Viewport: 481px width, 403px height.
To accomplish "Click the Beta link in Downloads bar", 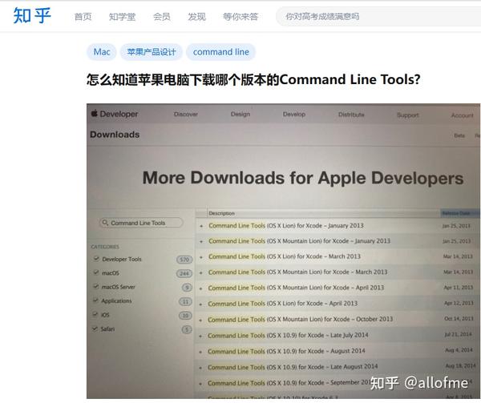I will pos(459,135).
